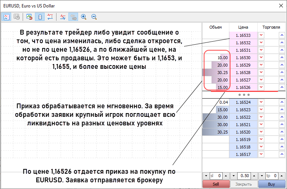The height and width of the screenshot is (189, 287).
Task: Click the Цена column header
Action: (x=243, y=27)
